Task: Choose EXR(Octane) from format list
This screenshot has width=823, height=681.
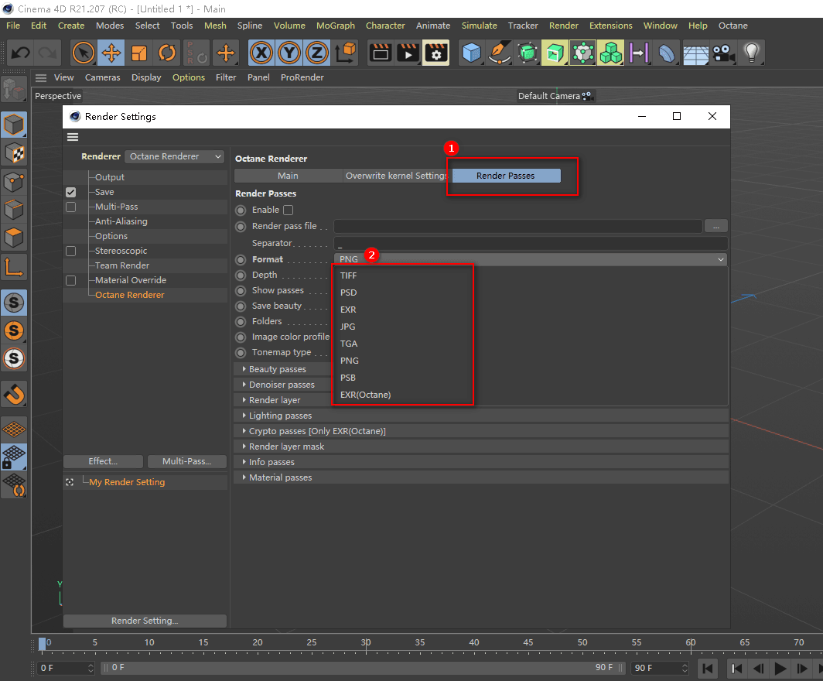Action: (x=366, y=395)
